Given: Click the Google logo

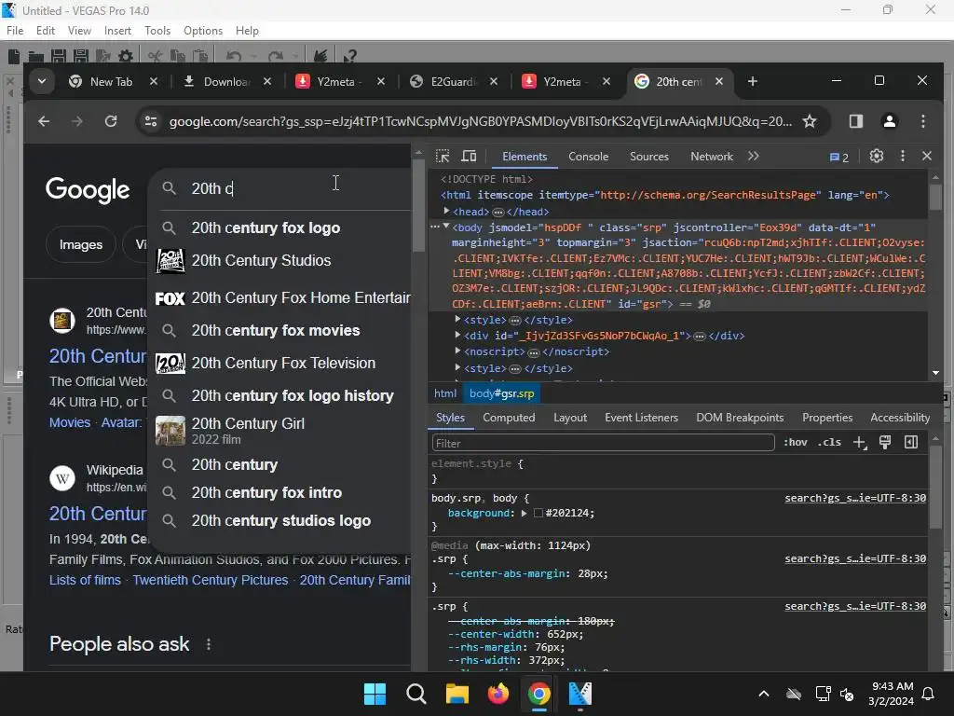Looking at the screenshot, I should point(88,190).
